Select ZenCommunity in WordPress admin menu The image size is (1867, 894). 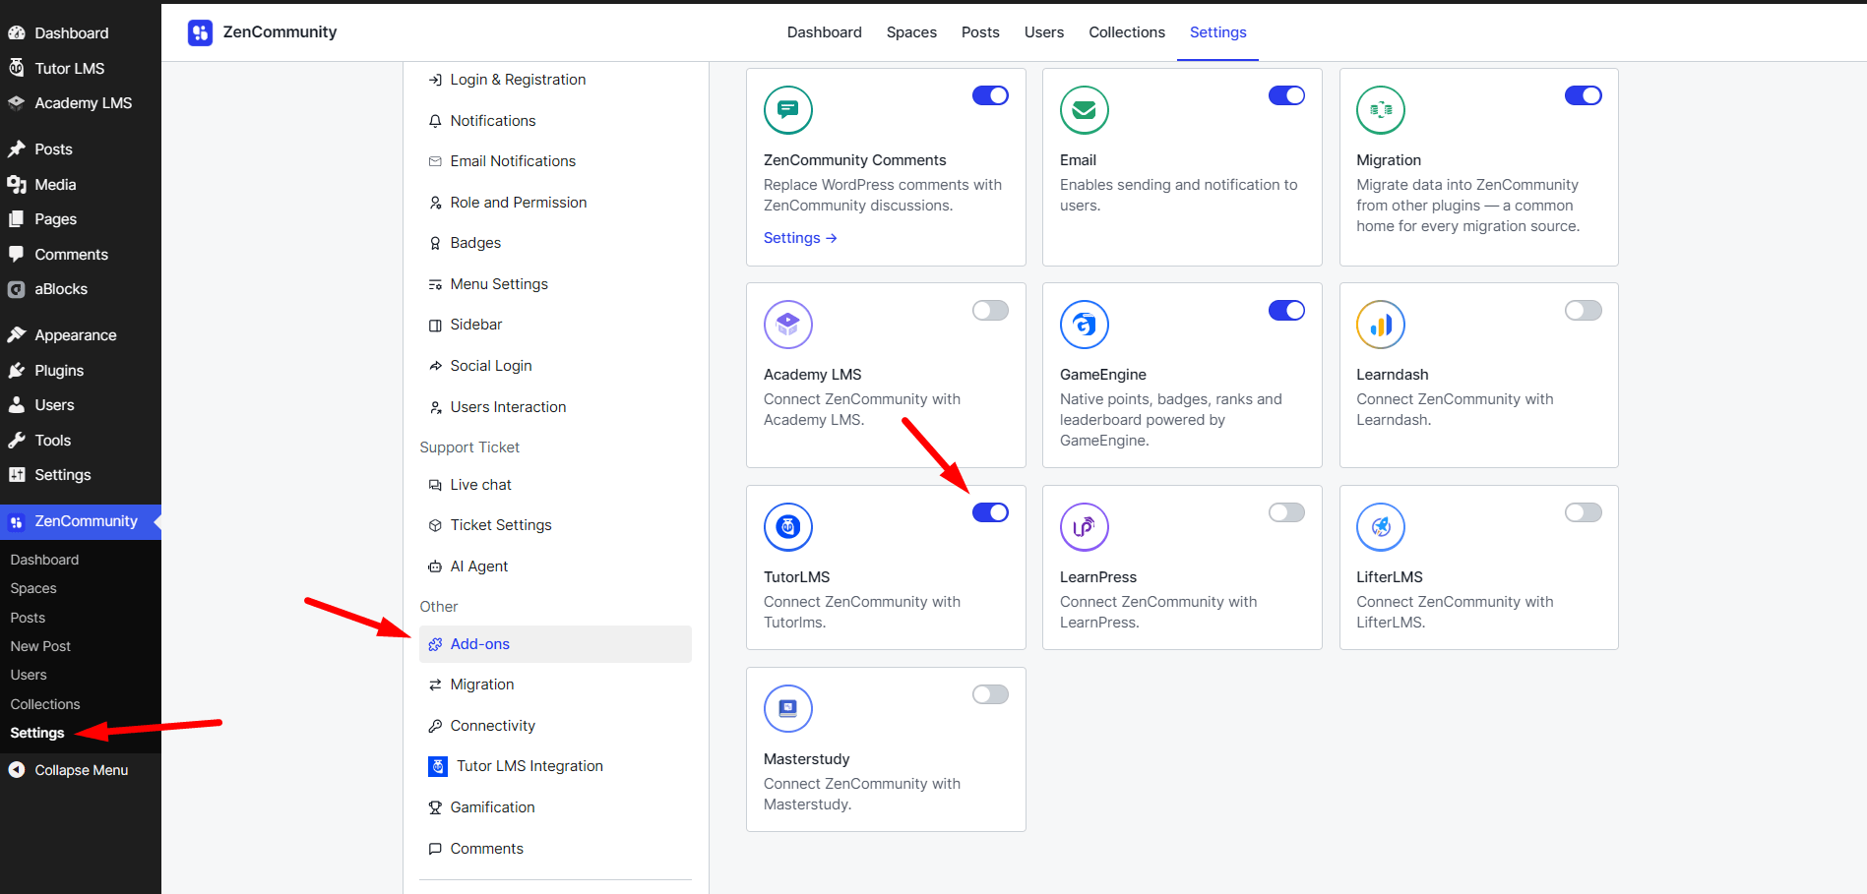point(81,521)
